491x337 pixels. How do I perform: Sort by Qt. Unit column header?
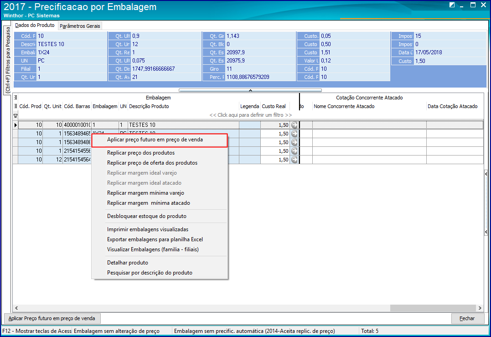(52, 107)
